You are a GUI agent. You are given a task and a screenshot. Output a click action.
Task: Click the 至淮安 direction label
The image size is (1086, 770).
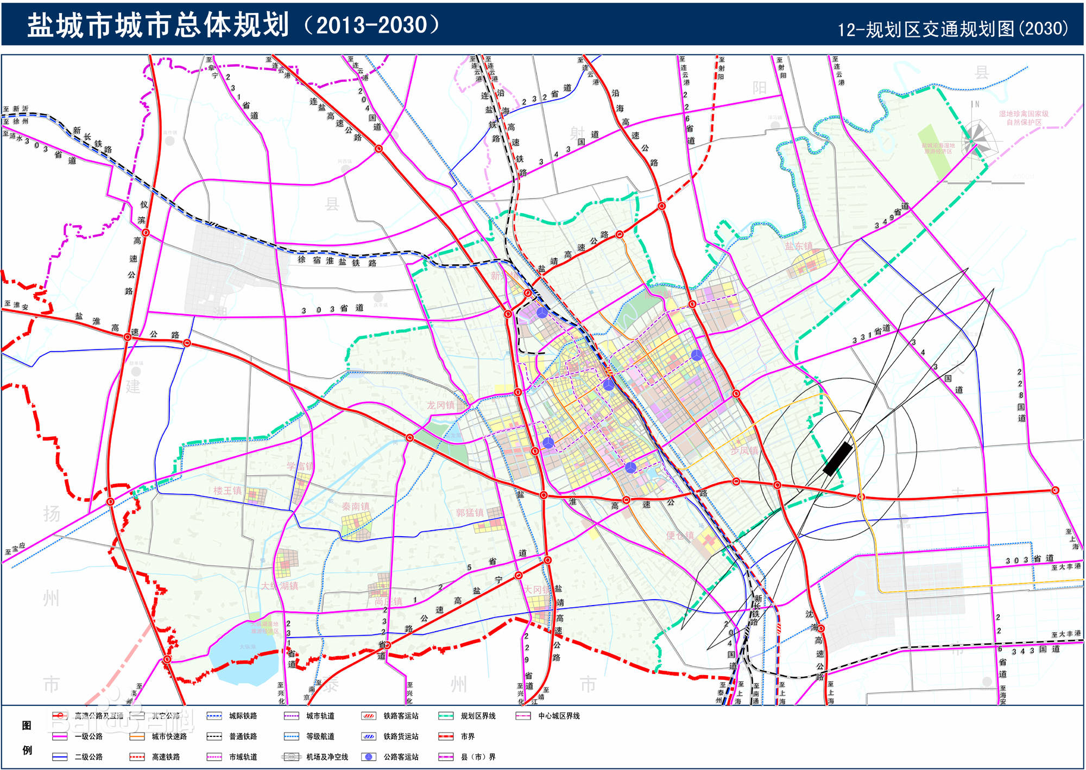[16, 304]
